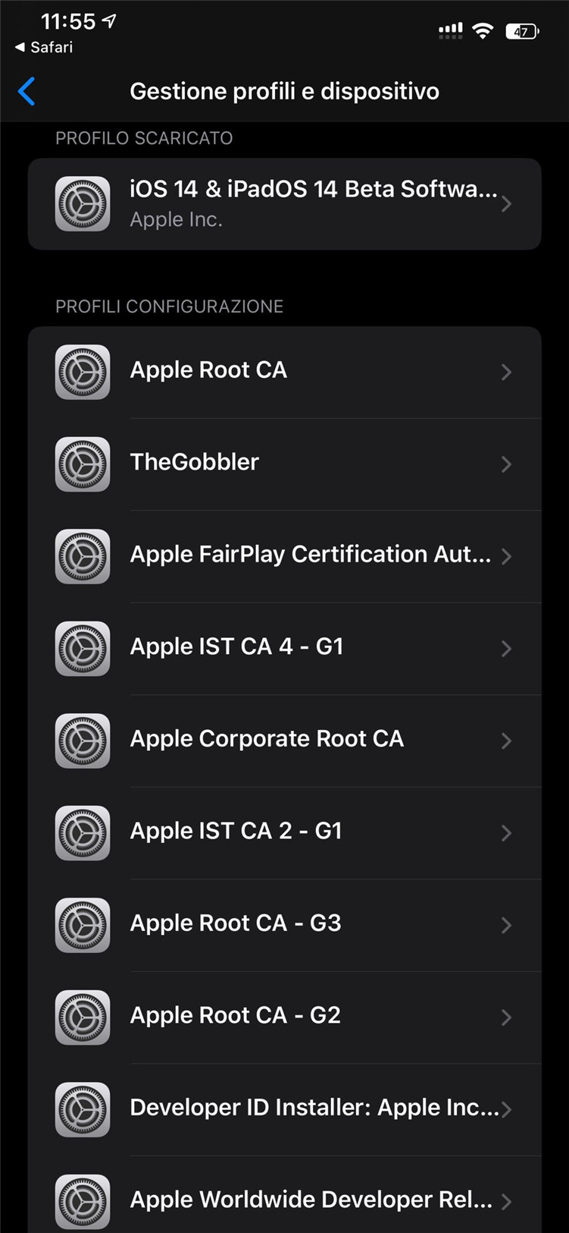569x1233 pixels.
Task: Open Apple Corporate Root CA entry
Action: (x=284, y=741)
